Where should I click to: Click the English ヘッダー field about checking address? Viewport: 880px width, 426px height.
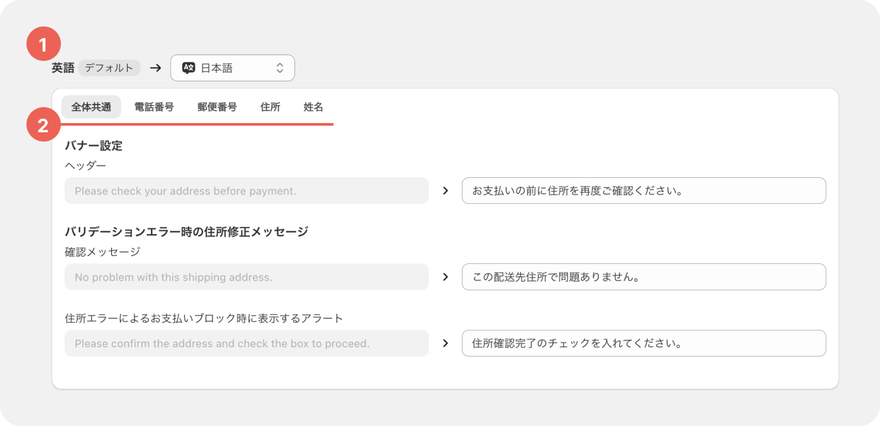[246, 191]
